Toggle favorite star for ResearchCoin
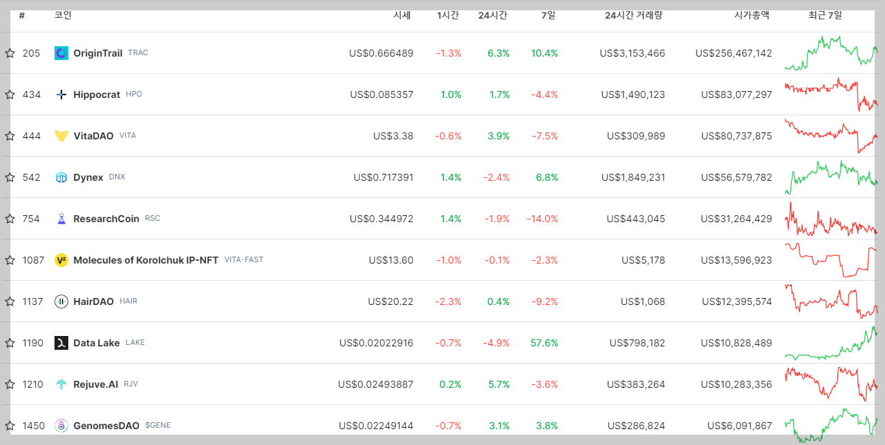This screenshot has height=445, width=885. point(10,219)
